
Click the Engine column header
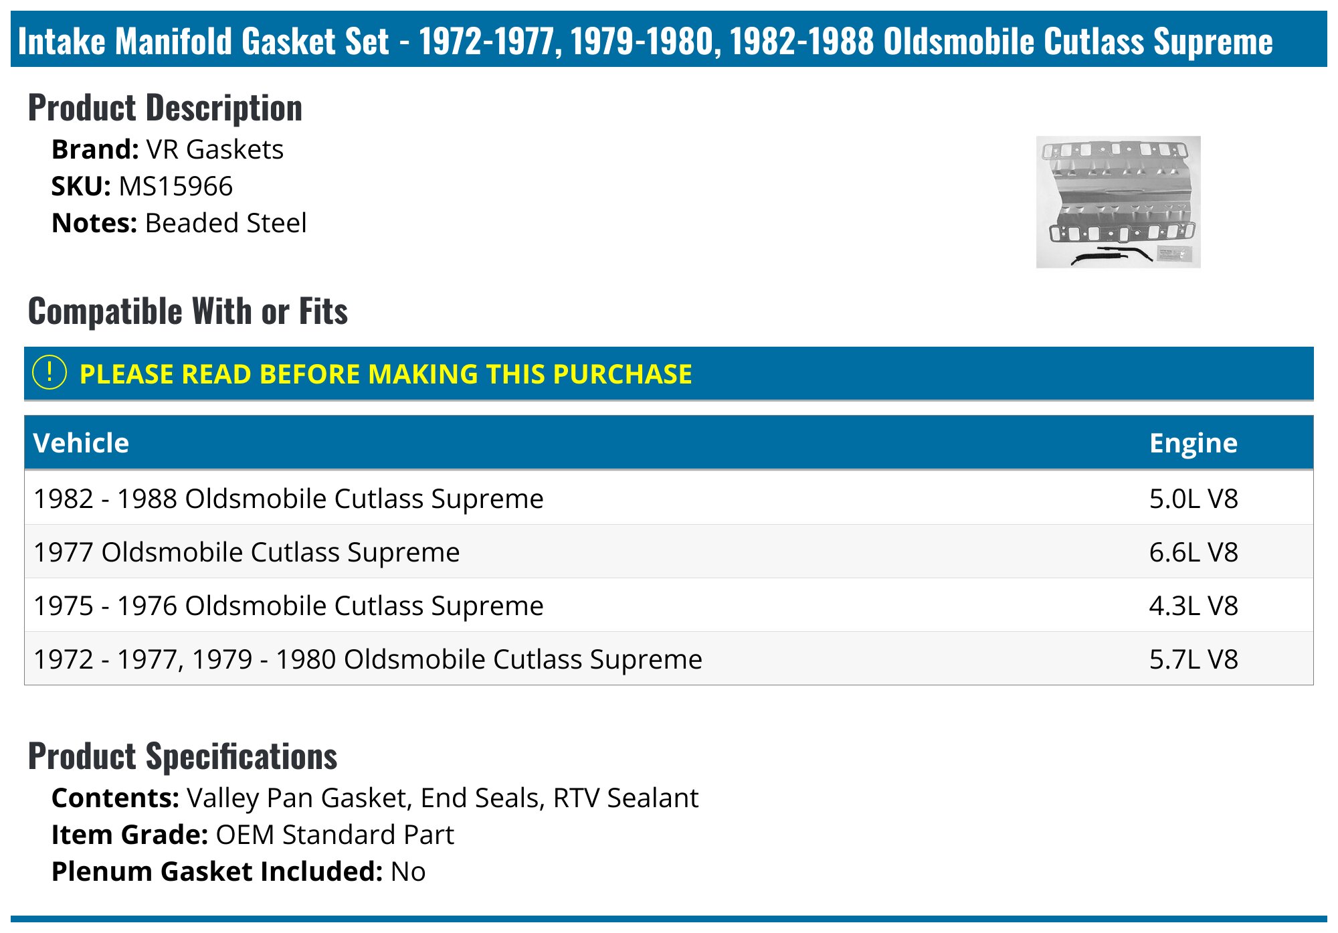pos(1193,443)
